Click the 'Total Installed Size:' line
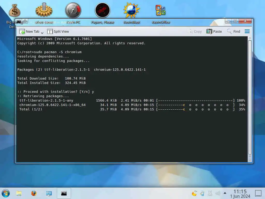265x199 pixels. pos(51,83)
